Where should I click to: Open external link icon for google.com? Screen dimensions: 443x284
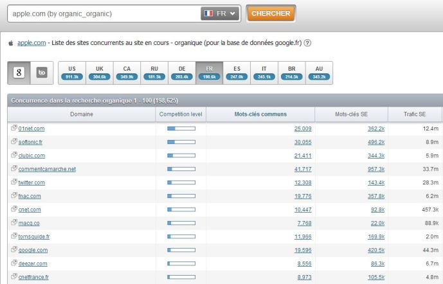14,249
